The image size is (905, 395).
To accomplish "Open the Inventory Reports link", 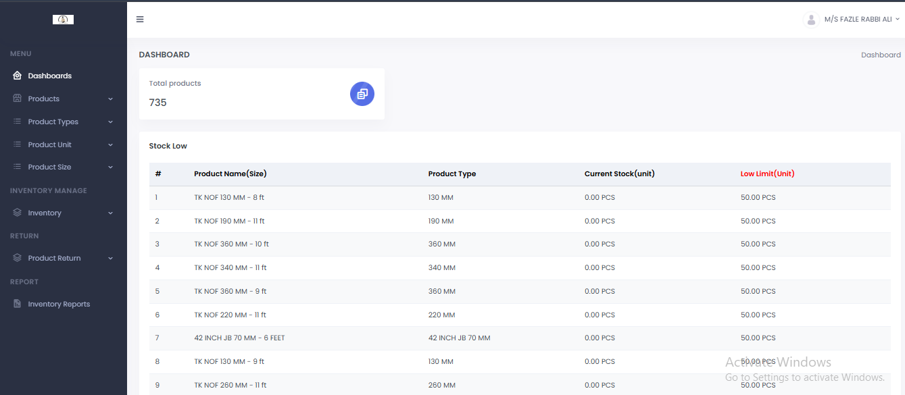I will [59, 304].
